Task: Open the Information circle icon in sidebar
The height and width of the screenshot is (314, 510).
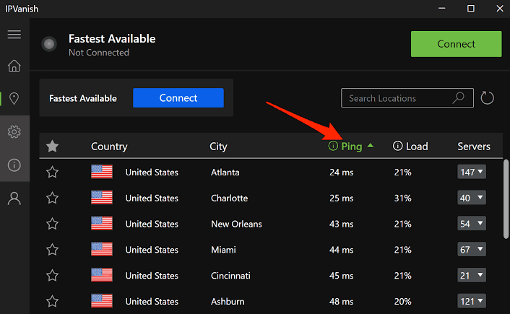Action: point(14,165)
